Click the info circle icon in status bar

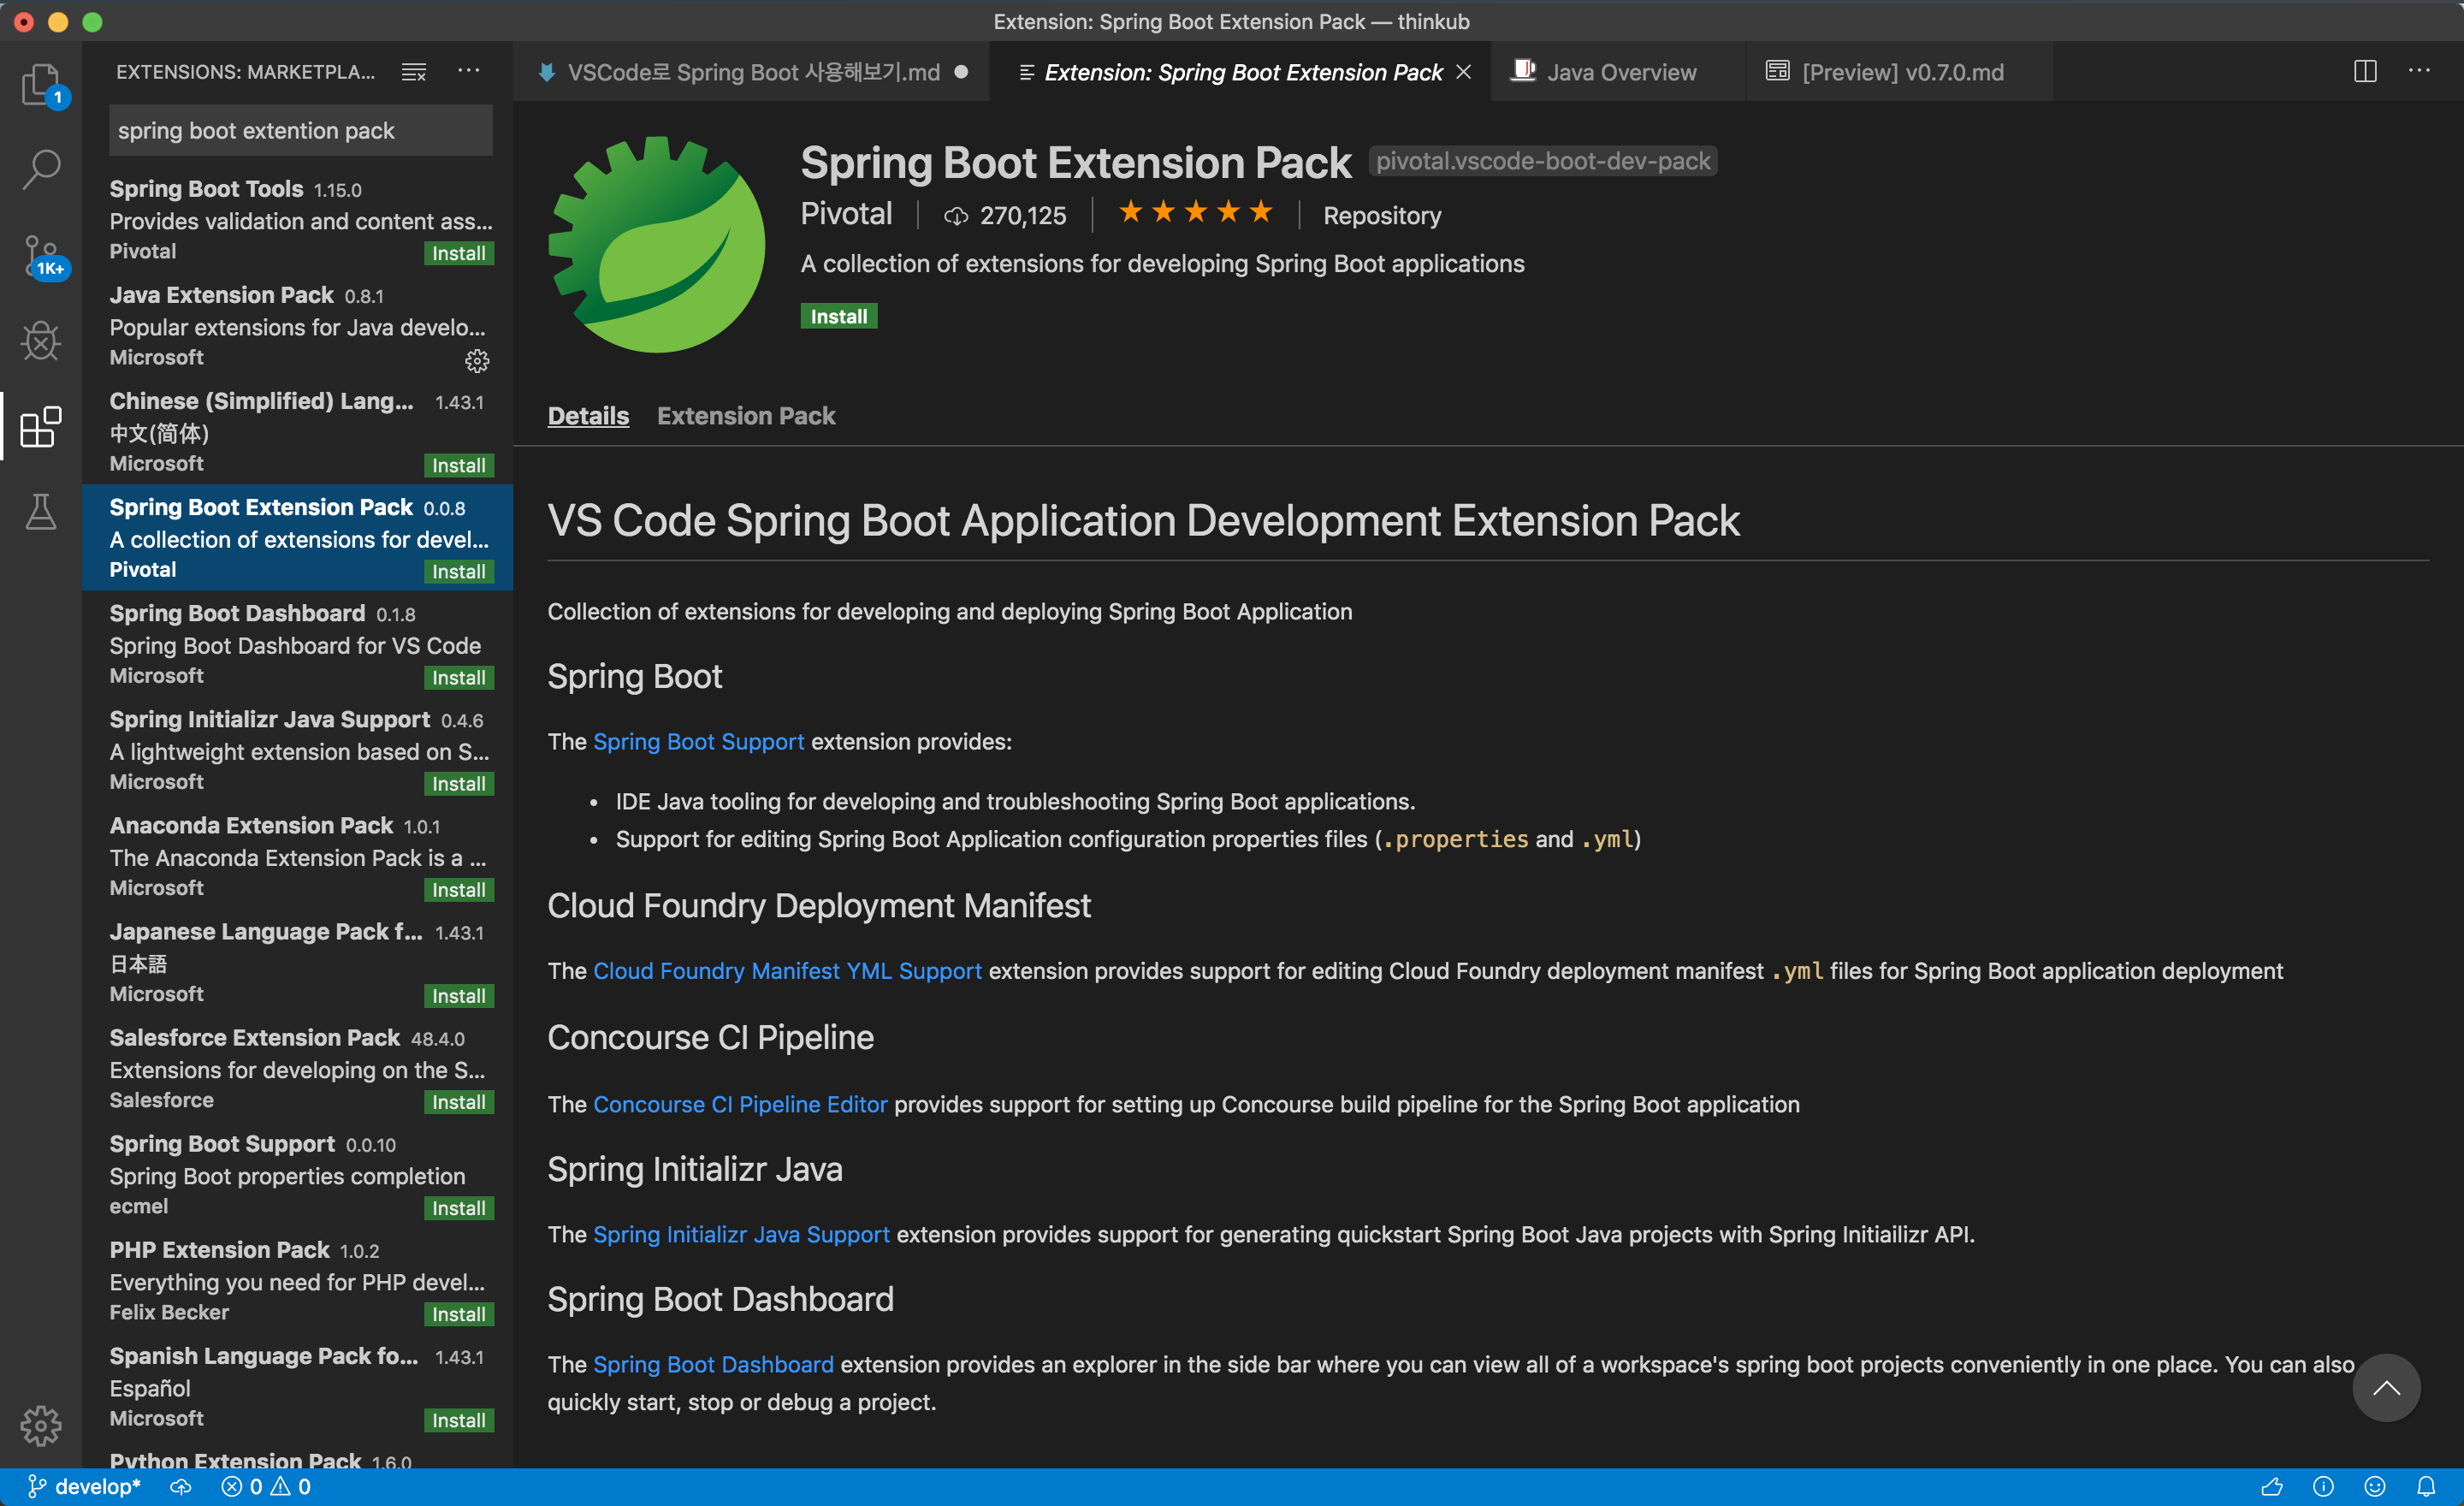pyautogui.click(x=2323, y=1487)
